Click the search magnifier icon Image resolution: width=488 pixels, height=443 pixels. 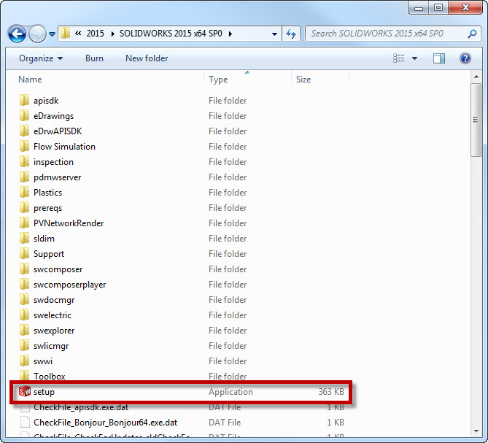(473, 34)
